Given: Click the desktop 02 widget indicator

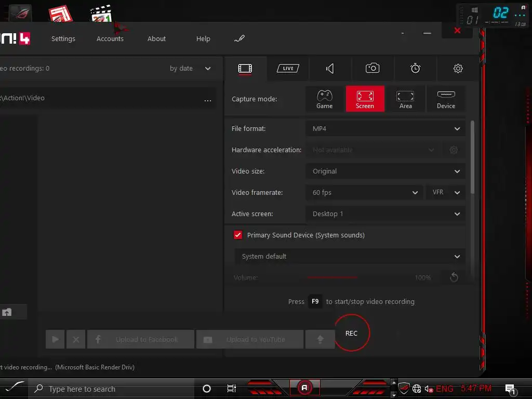Looking at the screenshot, I should pos(501,13).
